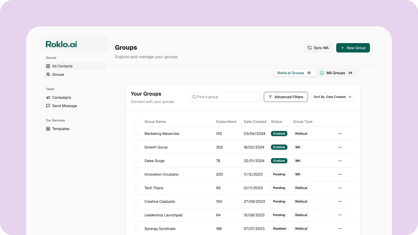Click the Pending badge for Creative Catalysts
Screen dimensions: 418x235
(279, 201)
